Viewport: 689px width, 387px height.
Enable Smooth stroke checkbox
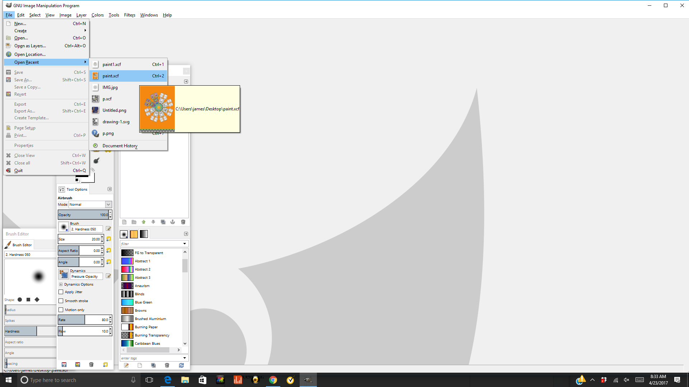click(x=61, y=301)
